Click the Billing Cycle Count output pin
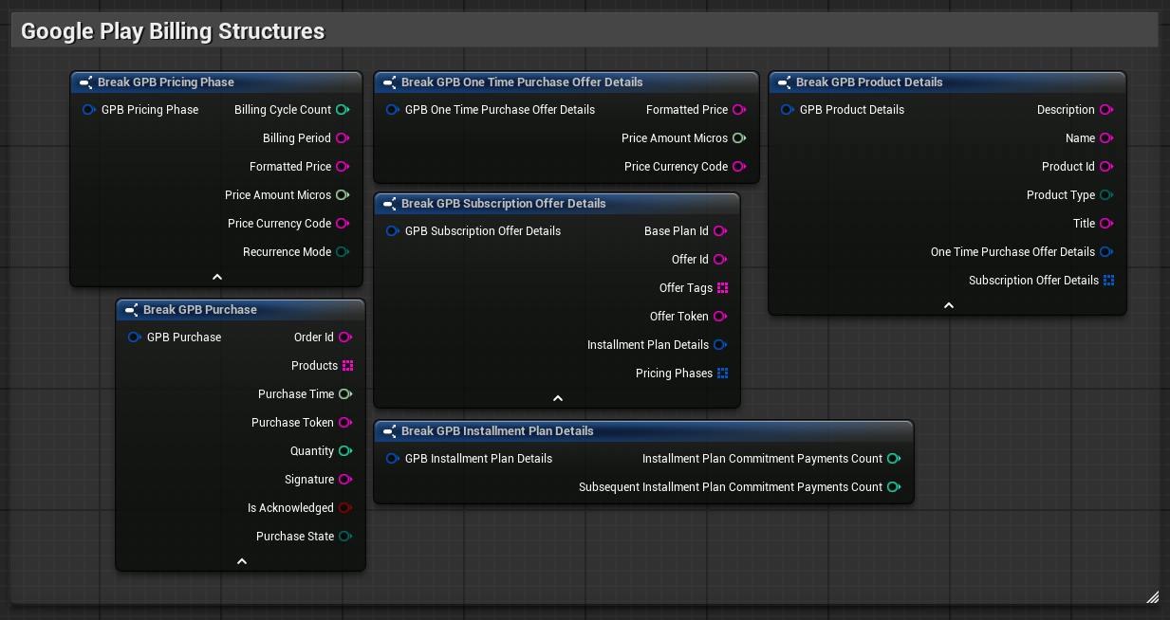 point(343,110)
